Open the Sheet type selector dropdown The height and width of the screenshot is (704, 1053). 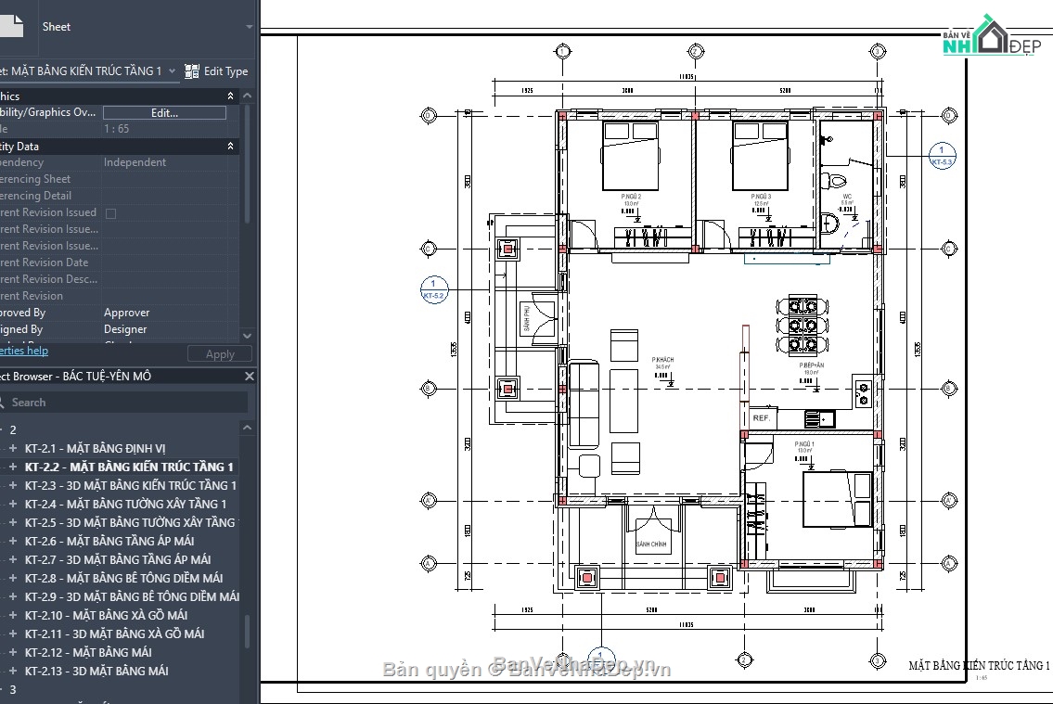(250, 27)
